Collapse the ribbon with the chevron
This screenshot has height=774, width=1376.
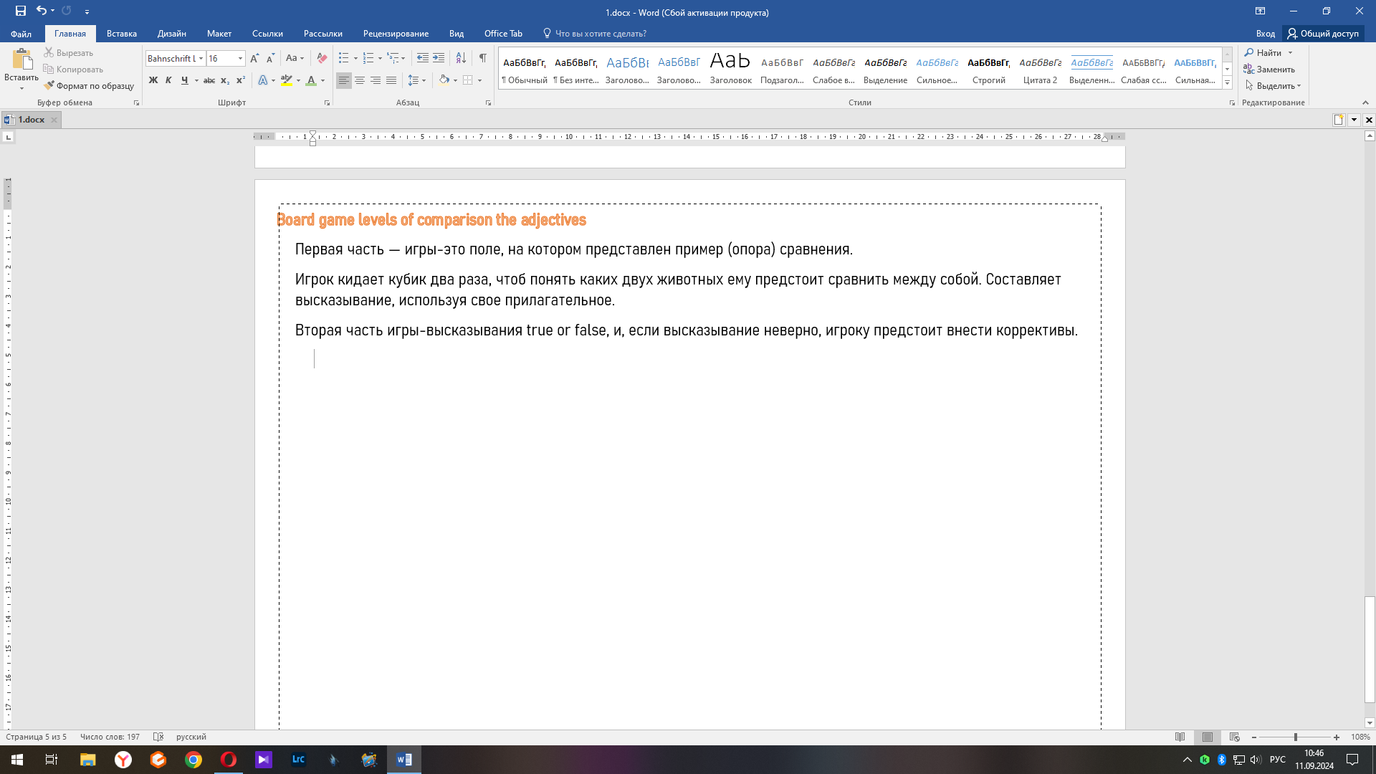pos(1365,102)
